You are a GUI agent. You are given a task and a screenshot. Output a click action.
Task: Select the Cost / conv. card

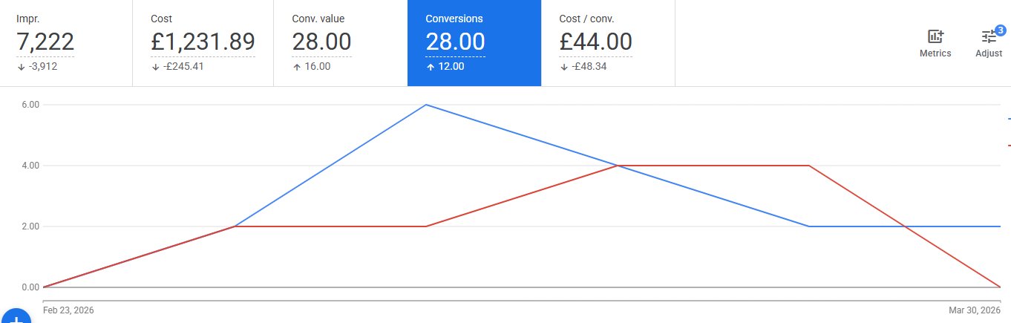coord(608,43)
